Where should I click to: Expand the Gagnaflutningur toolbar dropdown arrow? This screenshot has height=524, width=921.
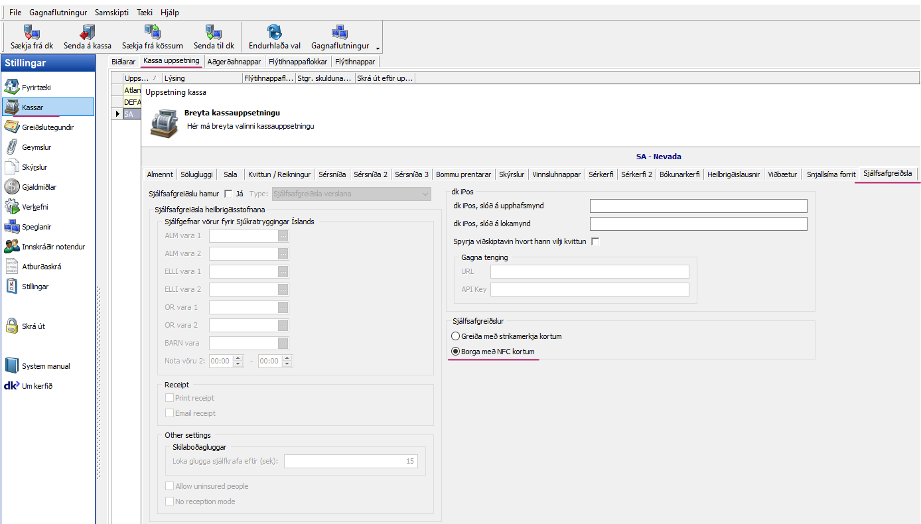[378, 48]
